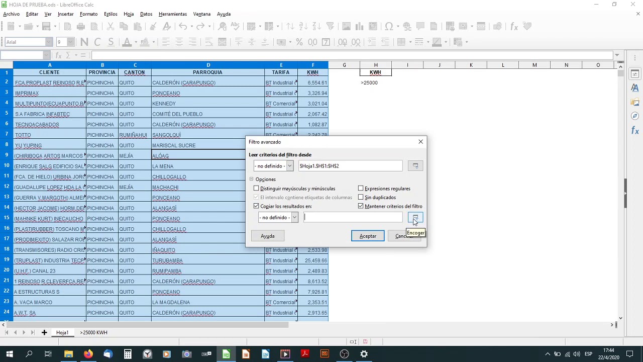Click the criteria range field $Hoja1.$H$1:$H$2
Screen dimensions: 643x362
pos(350,166)
